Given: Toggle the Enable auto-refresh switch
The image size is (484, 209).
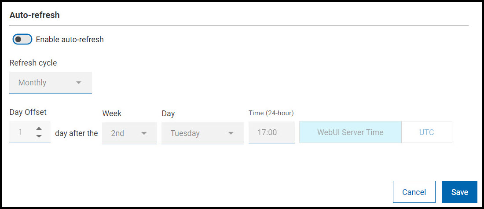Looking at the screenshot, I should pyautogui.click(x=22, y=40).
